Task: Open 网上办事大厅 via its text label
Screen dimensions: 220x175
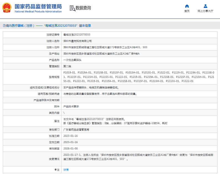Action: click(205, 11)
